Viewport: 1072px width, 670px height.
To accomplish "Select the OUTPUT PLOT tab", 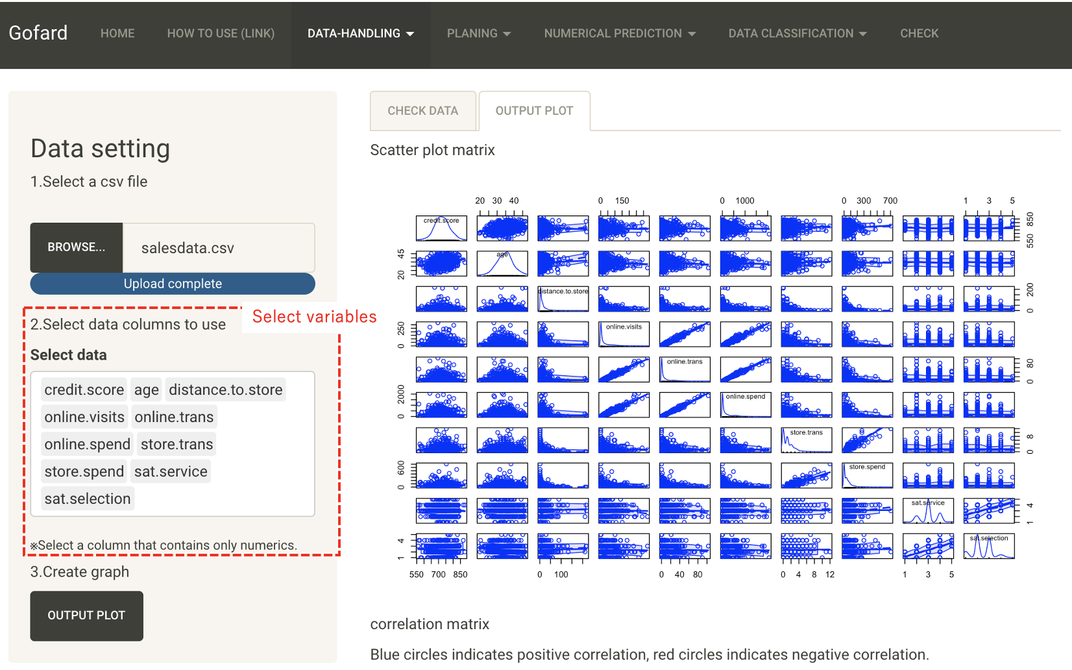I will click(x=533, y=110).
